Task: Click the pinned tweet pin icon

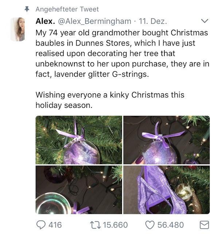Action: pos(27,9)
